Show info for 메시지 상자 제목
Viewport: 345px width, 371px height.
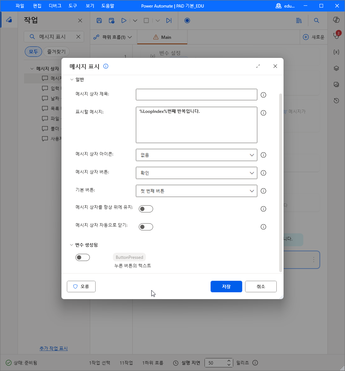click(x=263, y=95)
